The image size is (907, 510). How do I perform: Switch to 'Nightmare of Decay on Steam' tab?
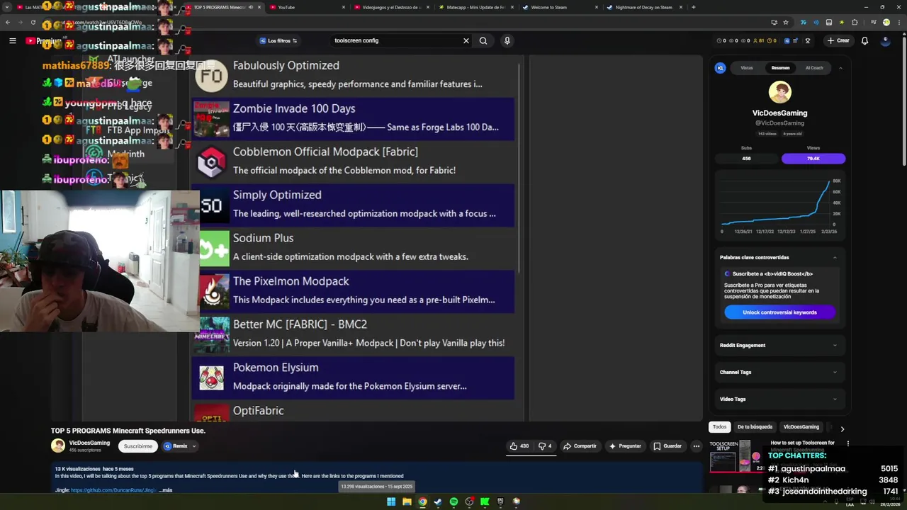(643, 7)
